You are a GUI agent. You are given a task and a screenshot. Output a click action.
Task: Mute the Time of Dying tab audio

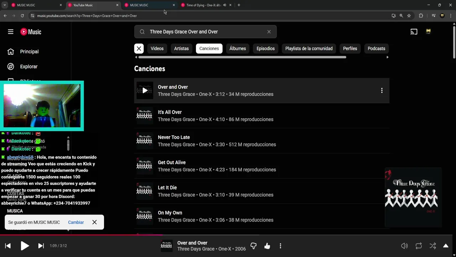click(224, 5)
